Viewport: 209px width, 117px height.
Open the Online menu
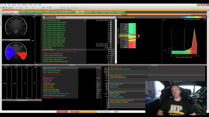pyautogui.click(x=30, y=5)
